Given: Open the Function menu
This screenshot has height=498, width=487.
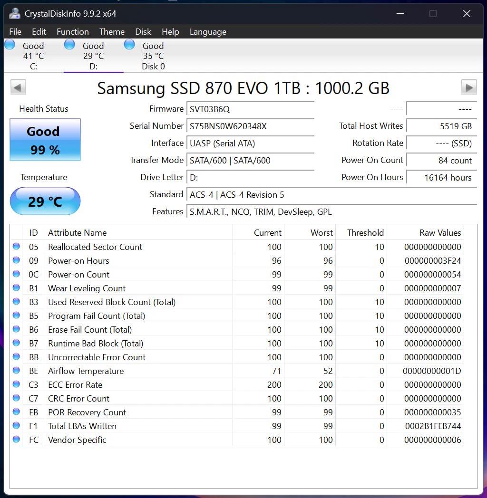Looking at the screenshot, I should pyautogui.click(x=73, y=32).
